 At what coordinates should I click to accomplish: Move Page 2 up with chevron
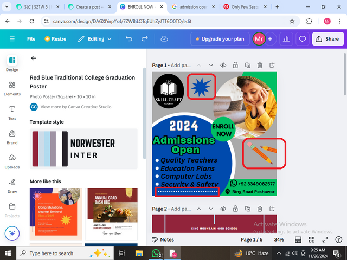point(199,209)
